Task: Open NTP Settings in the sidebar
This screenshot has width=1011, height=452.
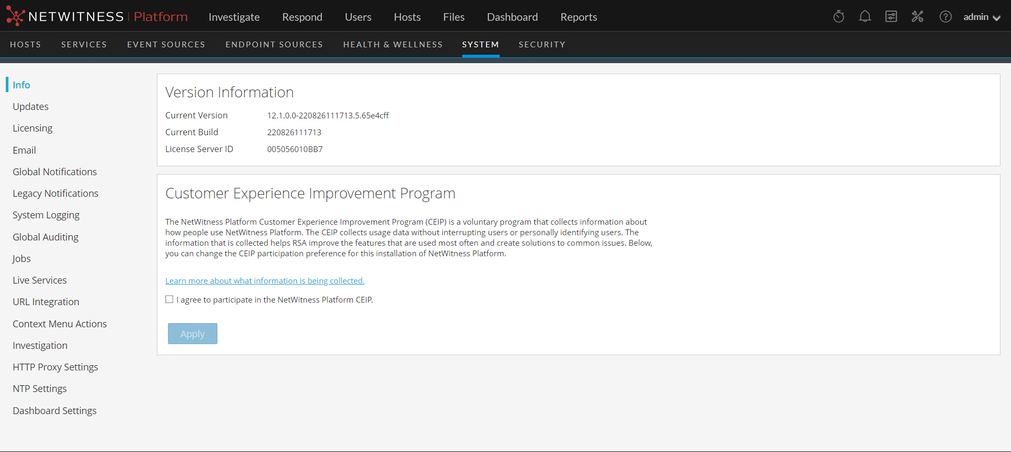Action: (x=40, y=389)
